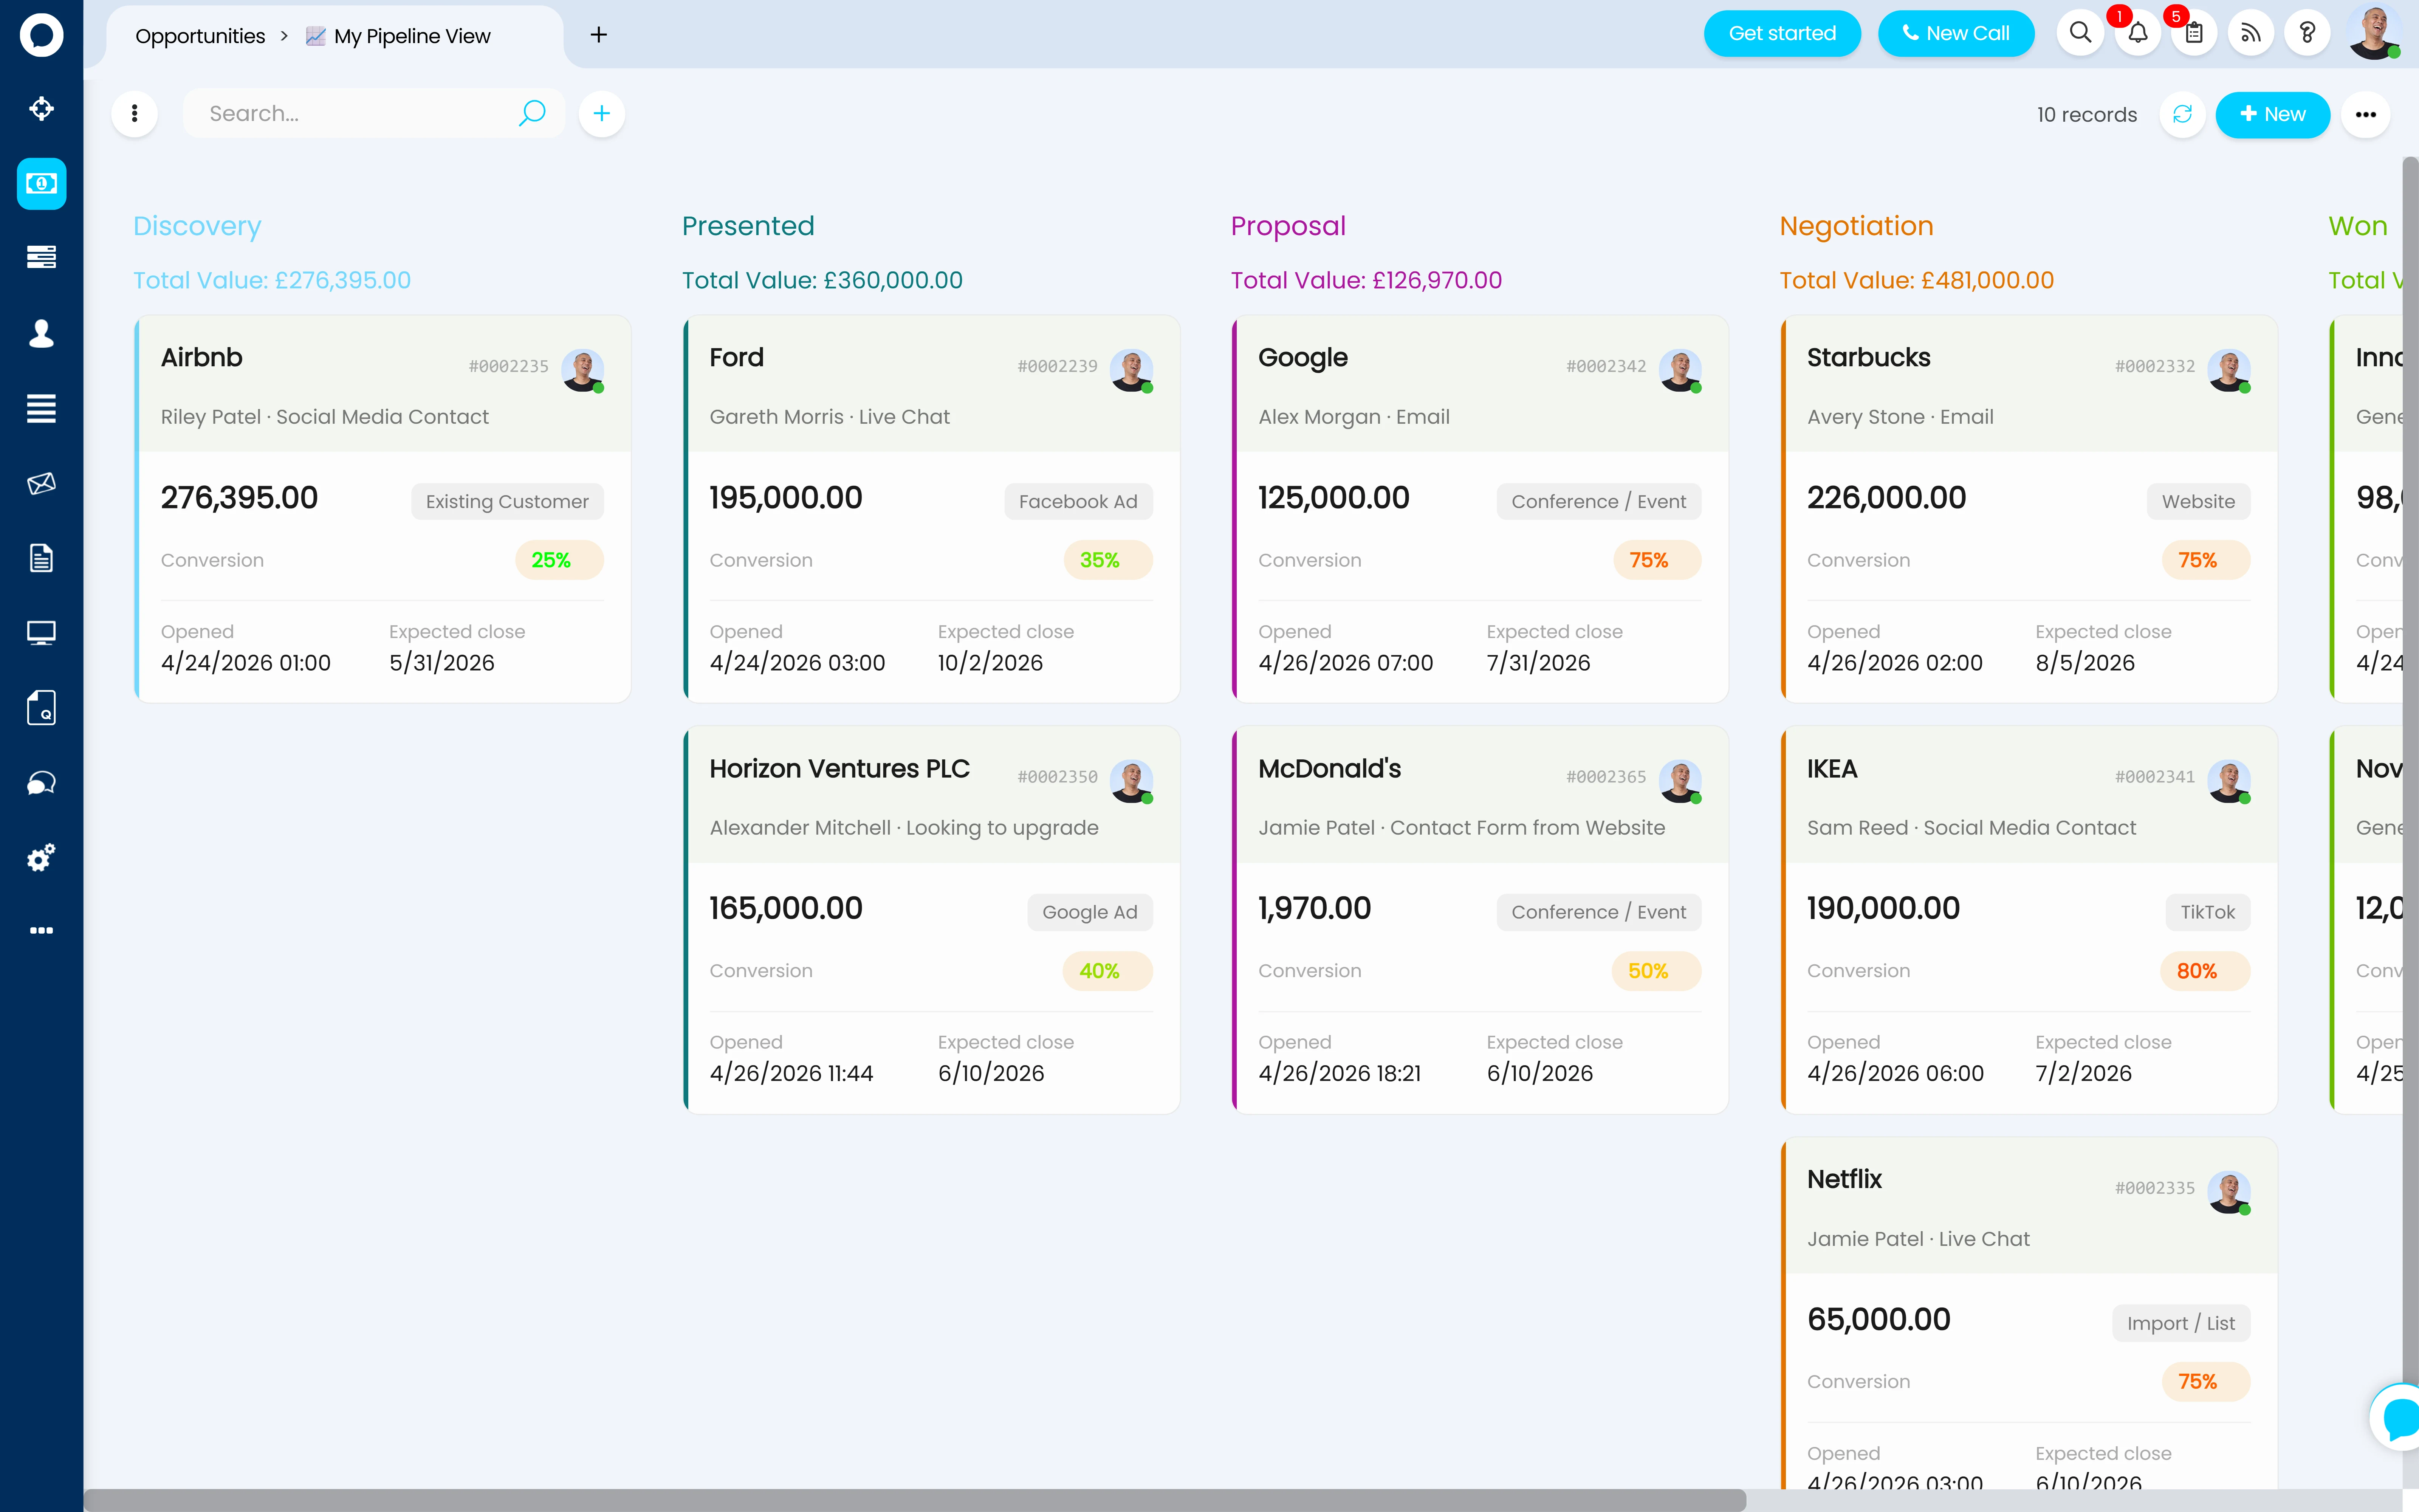Refresh the records list
This screenshot has height=1512, width=2419.
coord(2182,114)
